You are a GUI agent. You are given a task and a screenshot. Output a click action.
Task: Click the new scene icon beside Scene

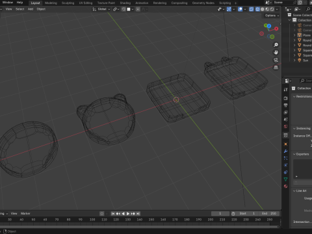(300, 3)
